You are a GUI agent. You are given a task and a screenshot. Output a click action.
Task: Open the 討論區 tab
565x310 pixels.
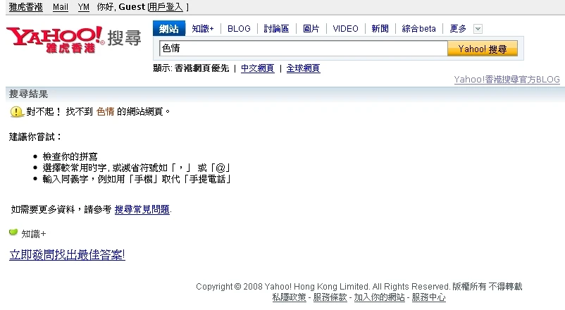[276, 29]
